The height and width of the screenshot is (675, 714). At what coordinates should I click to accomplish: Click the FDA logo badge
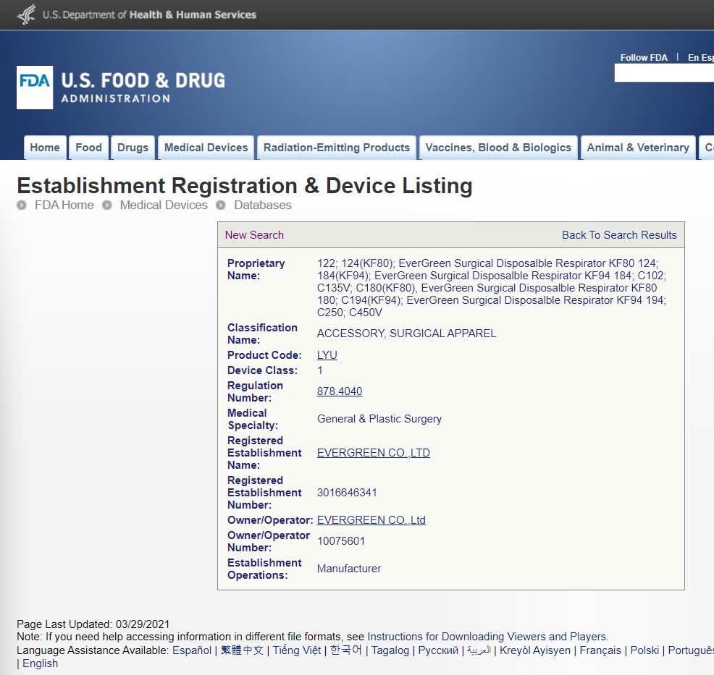pyautogui.click(x=35, y=87)
